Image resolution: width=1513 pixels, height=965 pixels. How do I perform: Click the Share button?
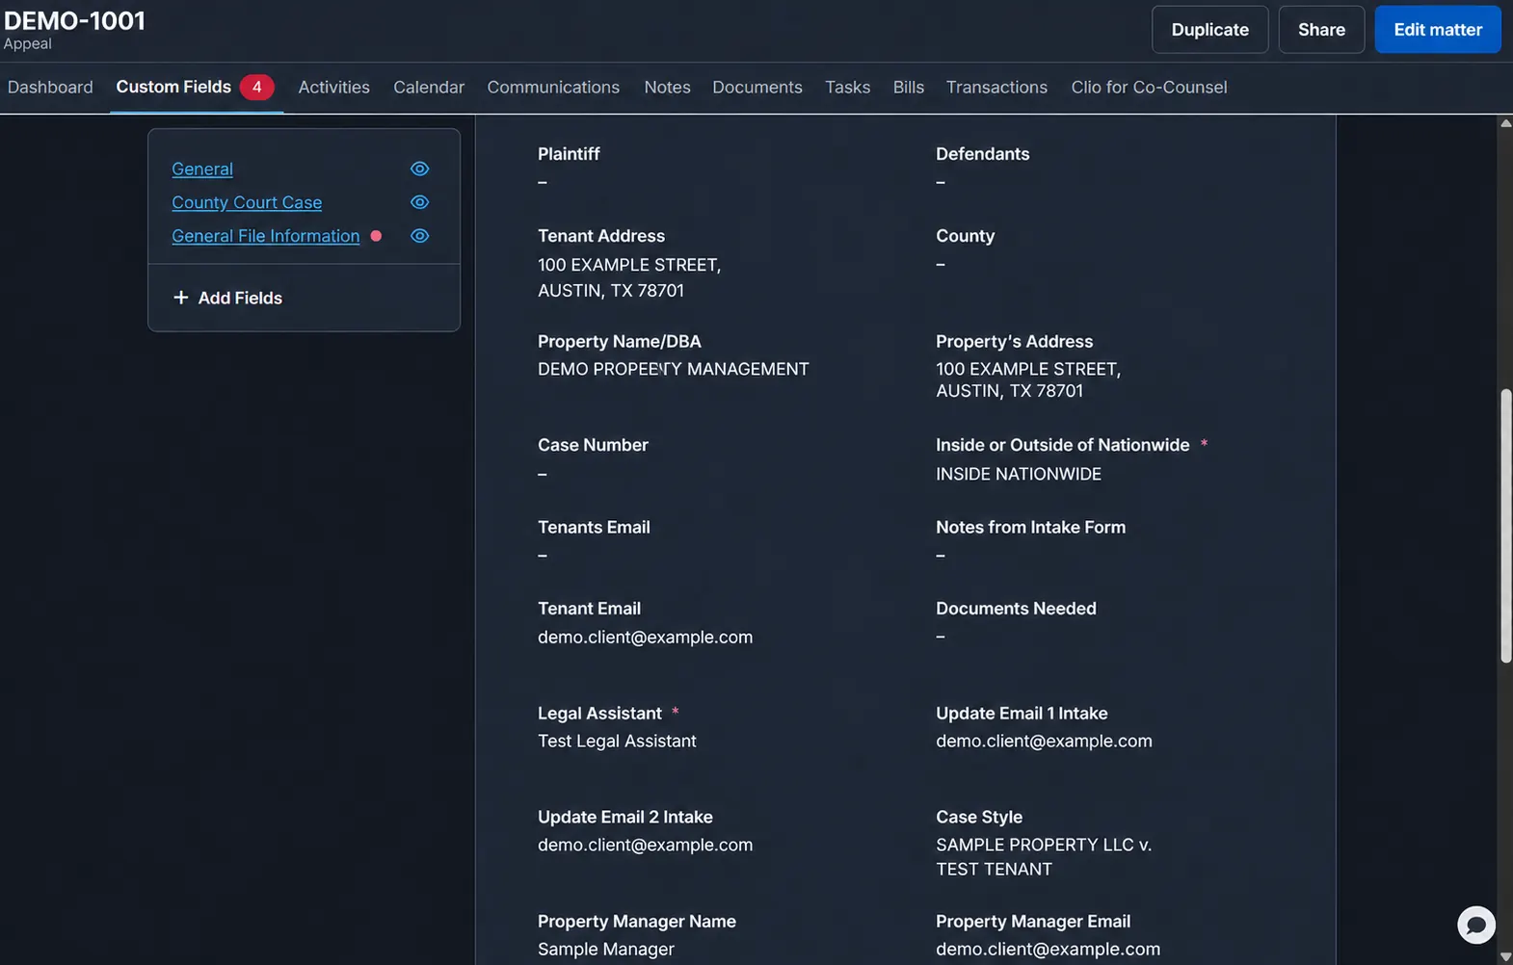coord(1321,30)
